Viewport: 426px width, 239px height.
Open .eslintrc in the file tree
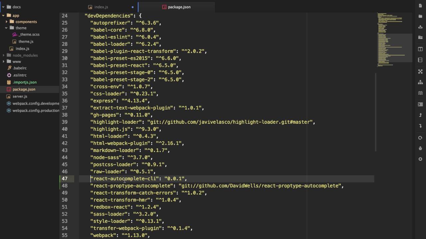click(20, 75)
